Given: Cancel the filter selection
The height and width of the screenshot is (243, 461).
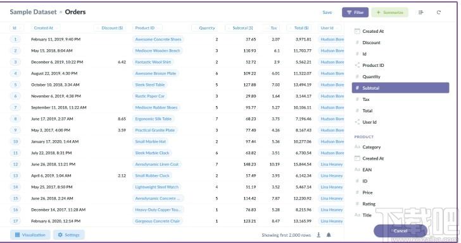Looking at the screenshot, I should (400, 231).
